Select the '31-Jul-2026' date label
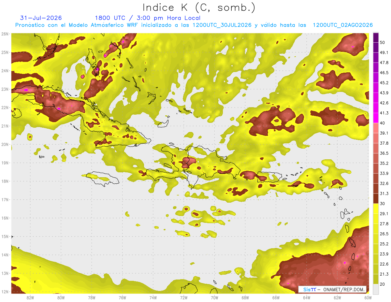The width and height of the screenshot is (391, 302). coord(41,18)
